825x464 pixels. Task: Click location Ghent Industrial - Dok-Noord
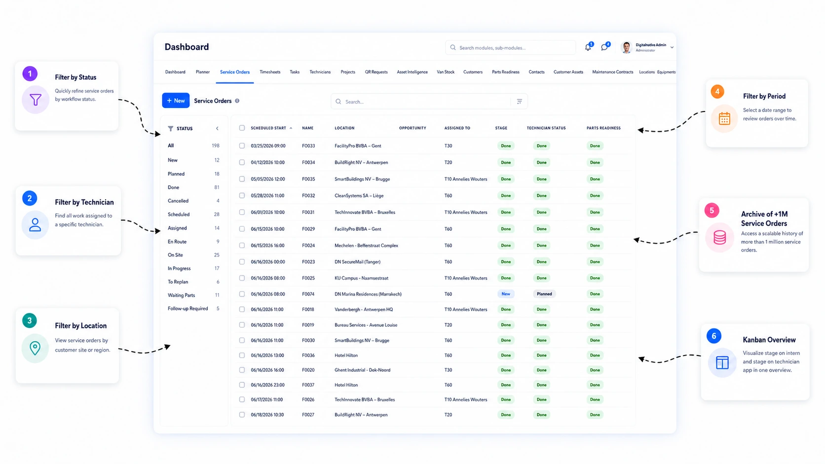[362, 370]
